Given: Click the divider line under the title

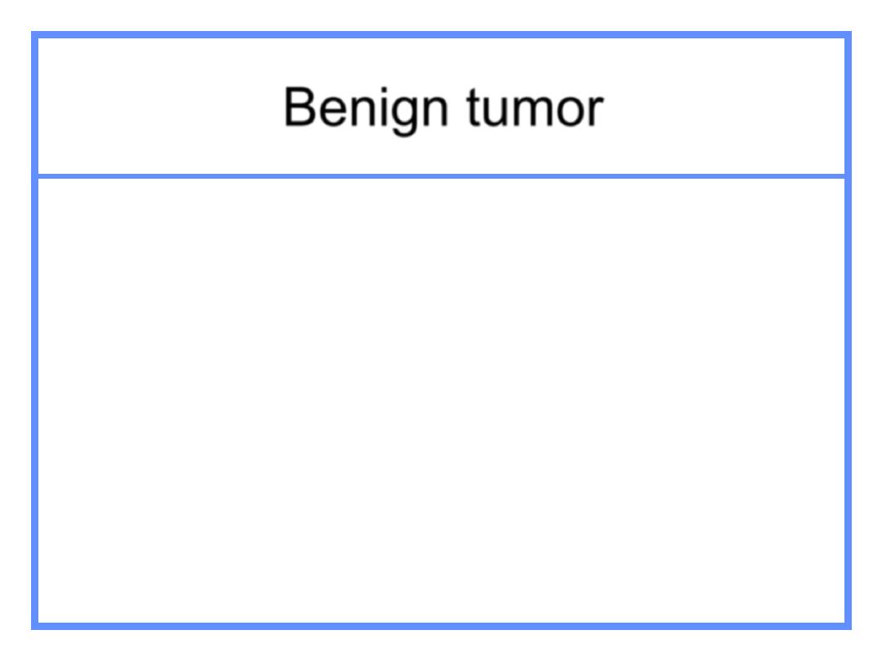Looking at the screenshot, I should point(442,176).
